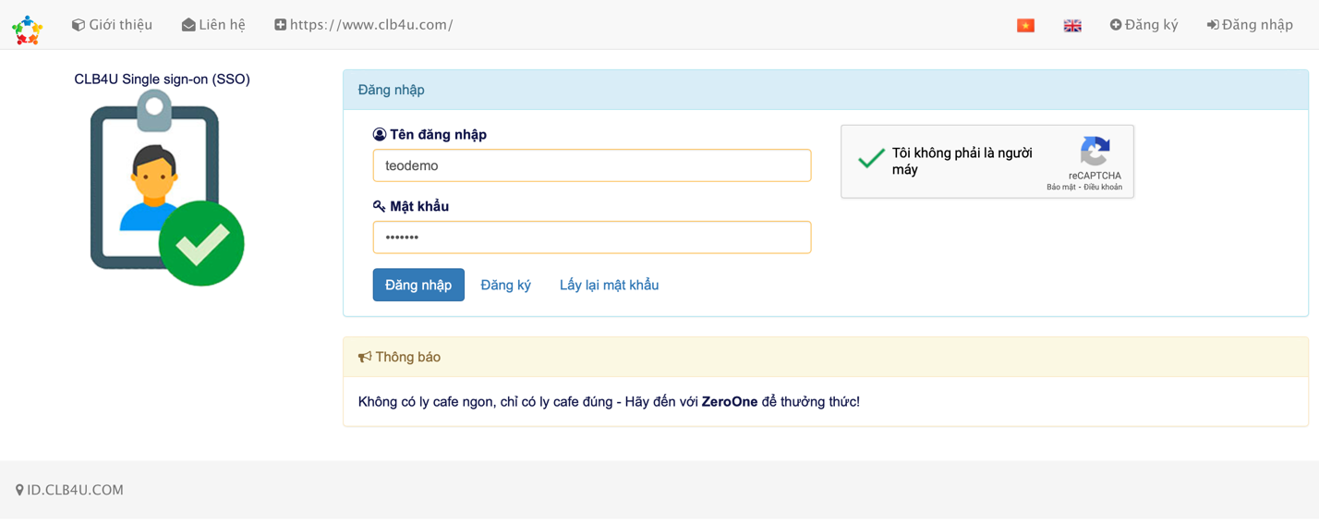Switch language with the Vietnam flag icon
Screen dimensions: 1319x525
point(1025,26)
